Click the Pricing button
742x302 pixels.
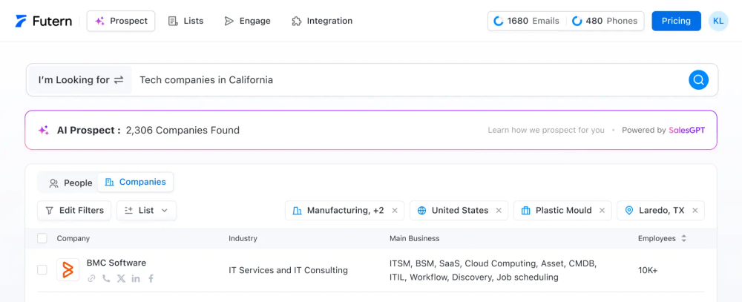pyautogui.click(x=676, y=21)
